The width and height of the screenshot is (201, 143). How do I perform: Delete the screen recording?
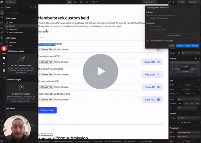4,70
